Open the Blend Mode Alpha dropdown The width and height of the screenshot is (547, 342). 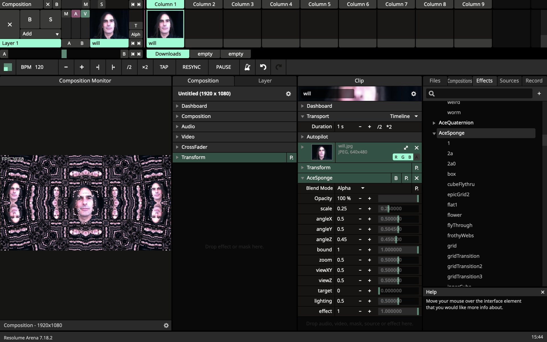click(x=351, y=188)
